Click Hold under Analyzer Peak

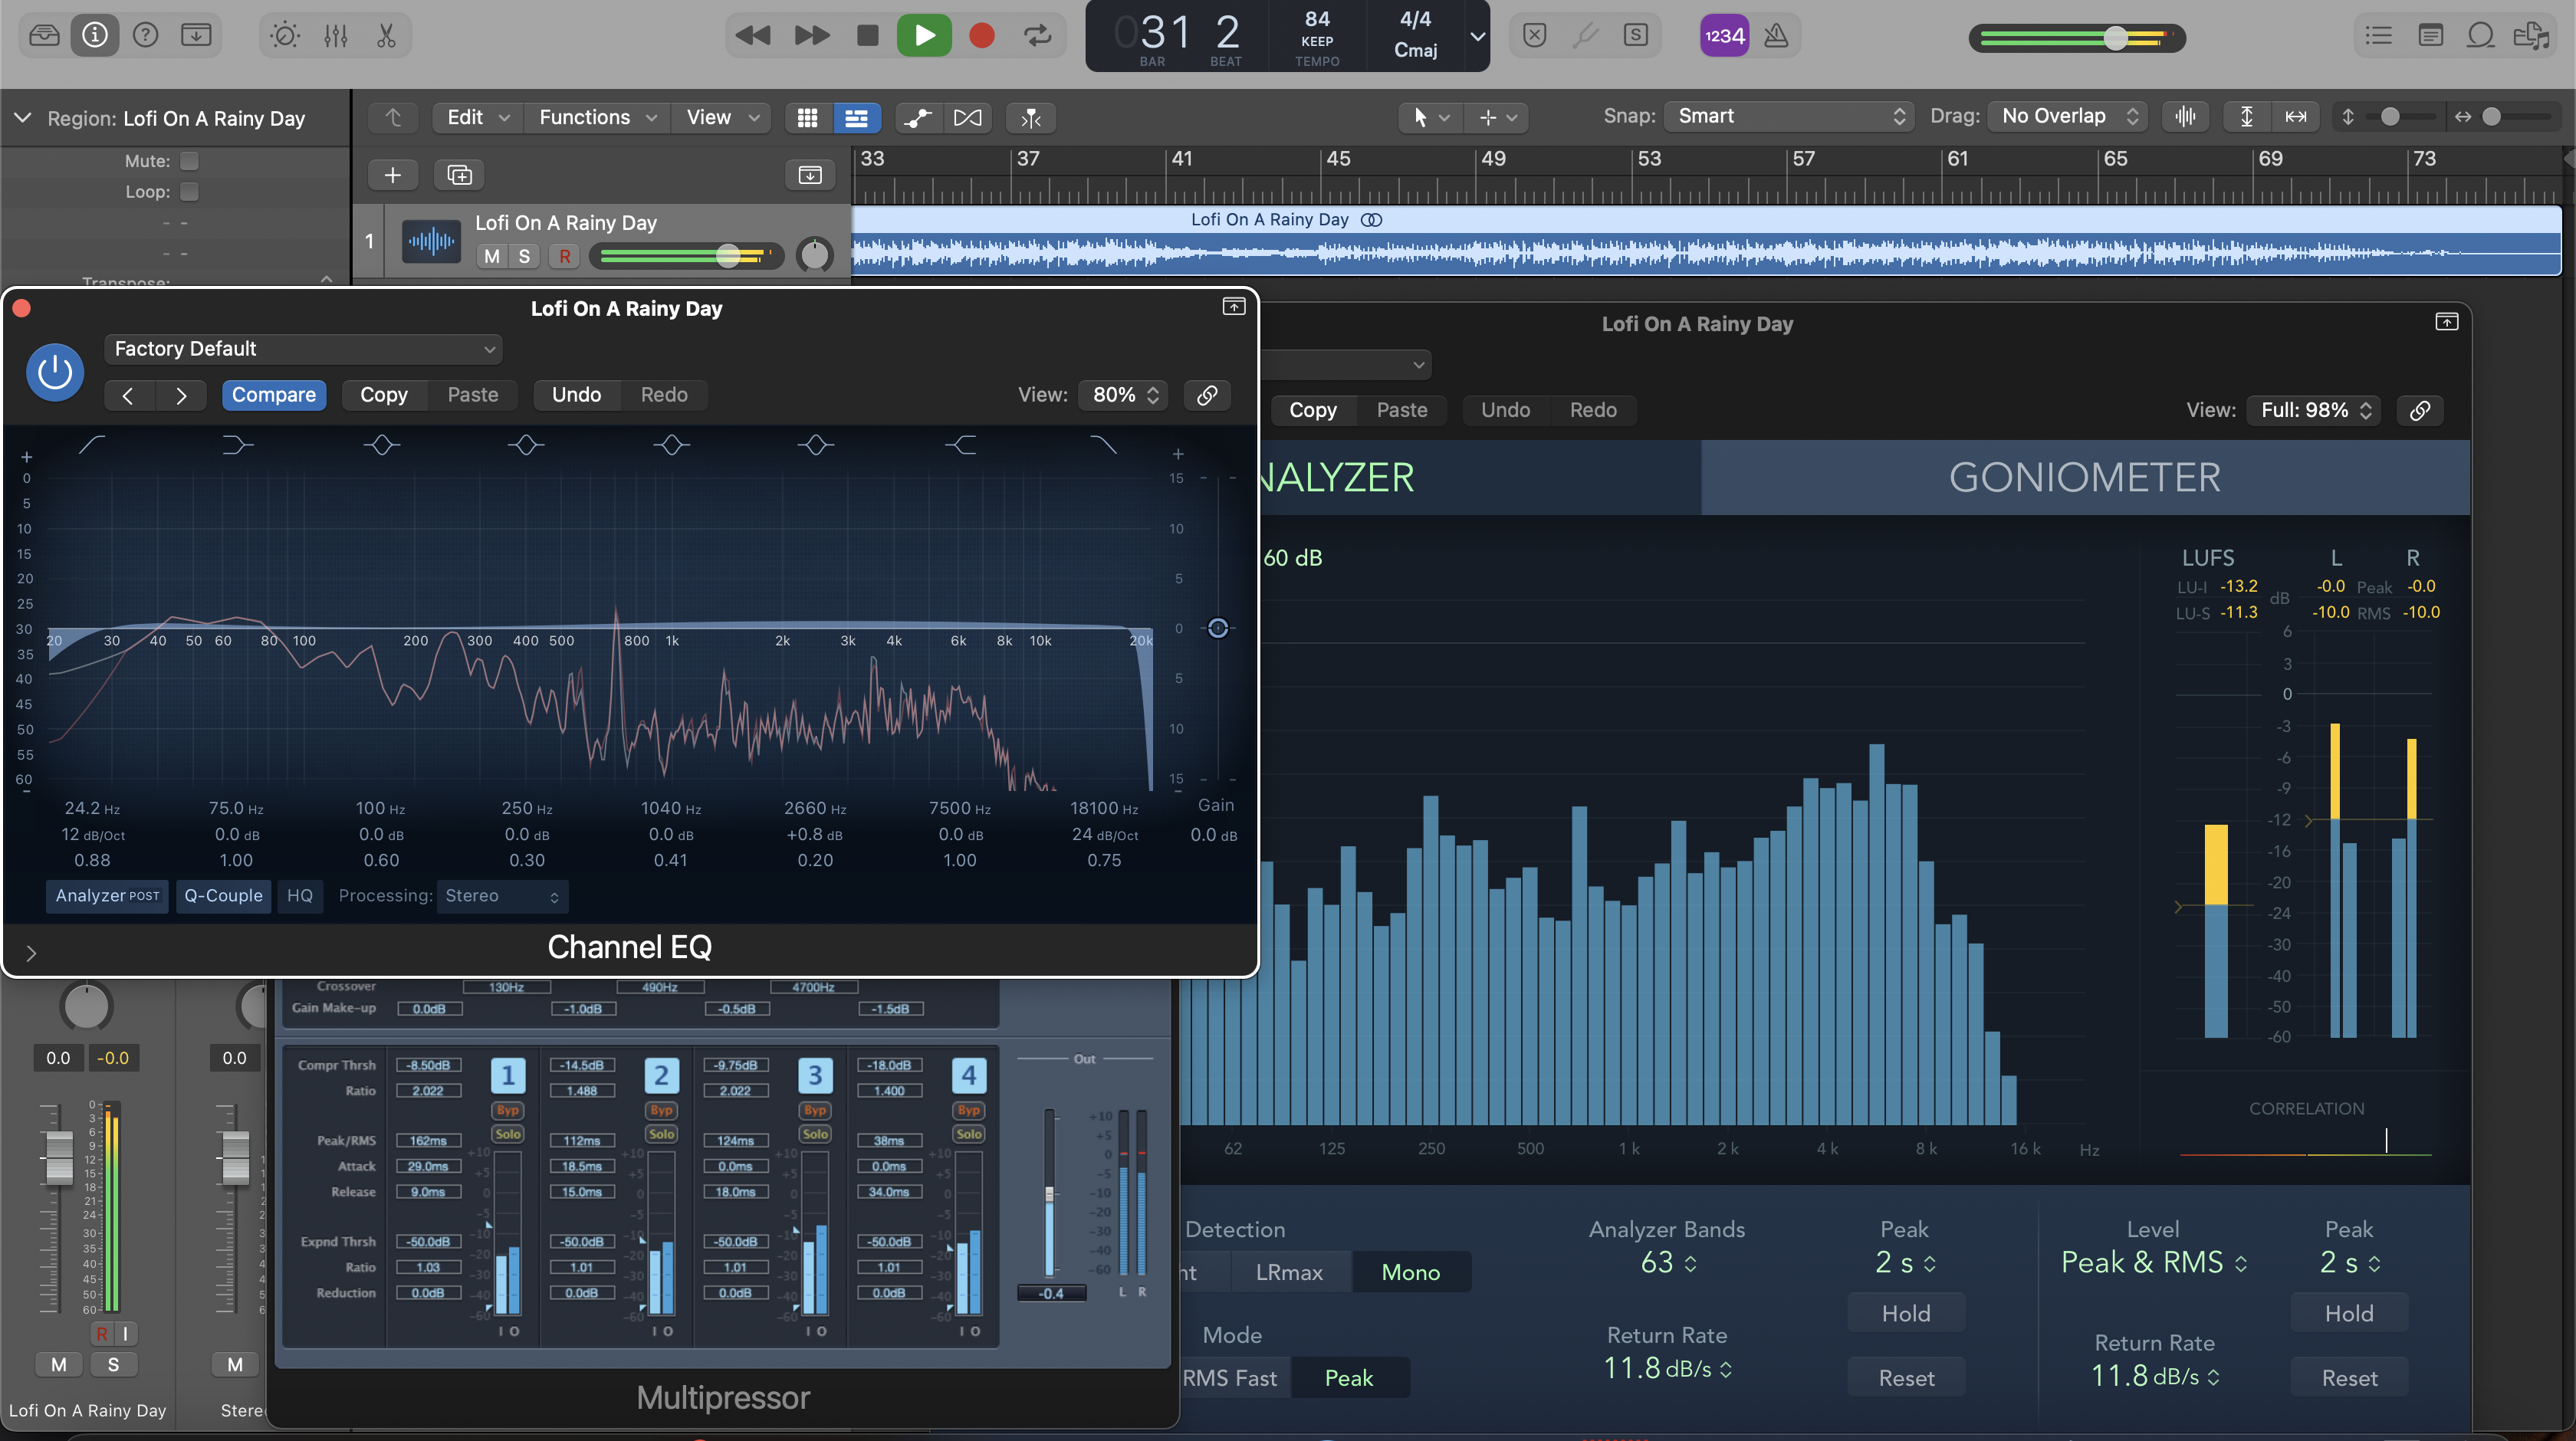tap(1905, 1314)
